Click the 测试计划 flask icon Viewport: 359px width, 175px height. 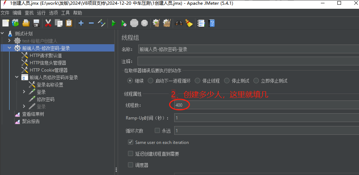click(10, 34)
